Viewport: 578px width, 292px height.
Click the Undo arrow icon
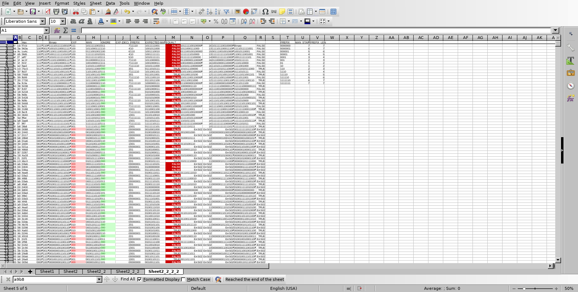tap(127, 12)
